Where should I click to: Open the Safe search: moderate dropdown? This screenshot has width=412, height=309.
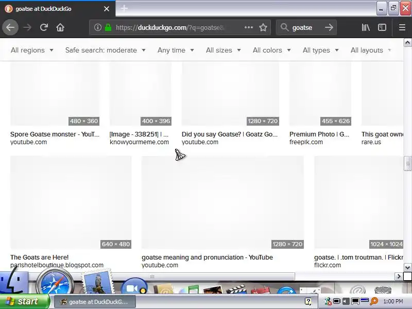click(105, 50)
